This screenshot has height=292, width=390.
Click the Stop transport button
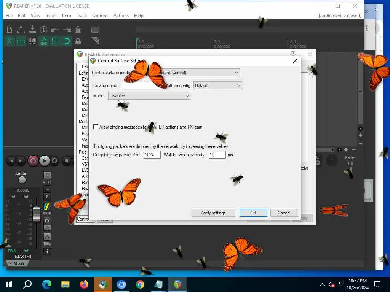click(x=66, y=161)
